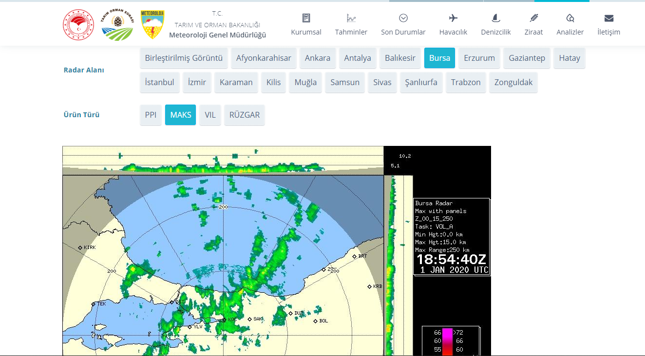Open the Denizcilik menu
This screenshot has width=645, height=356.
tap(496, 32)
